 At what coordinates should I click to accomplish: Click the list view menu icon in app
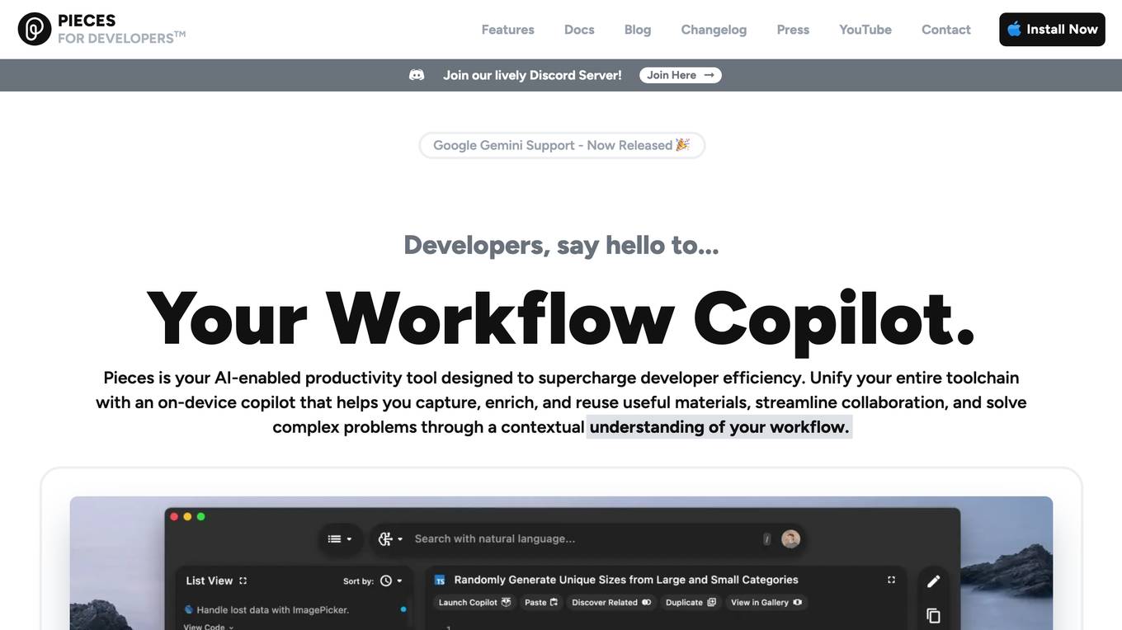point(334,538)
